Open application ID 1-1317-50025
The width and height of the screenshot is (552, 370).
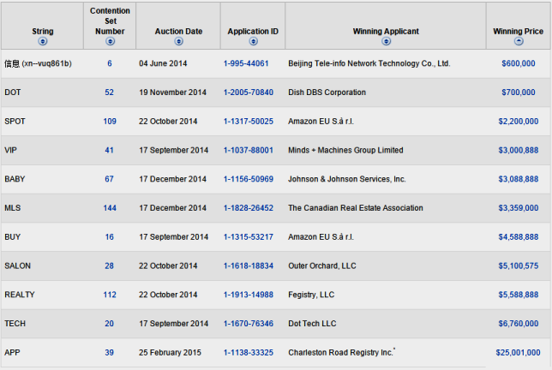[x=249, y=122]
